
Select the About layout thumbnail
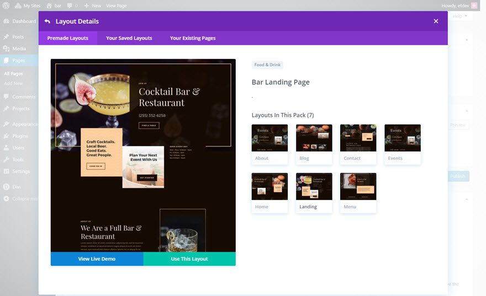(270, 138)
